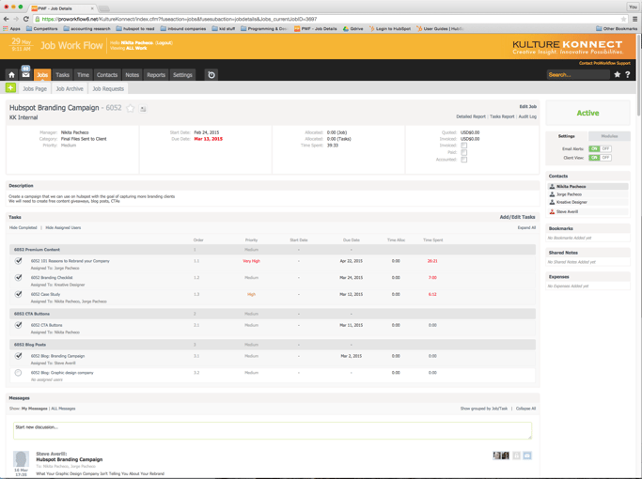Switch to the Modules tab in sidebar
The image size is (642, 479).
point(609,136)
